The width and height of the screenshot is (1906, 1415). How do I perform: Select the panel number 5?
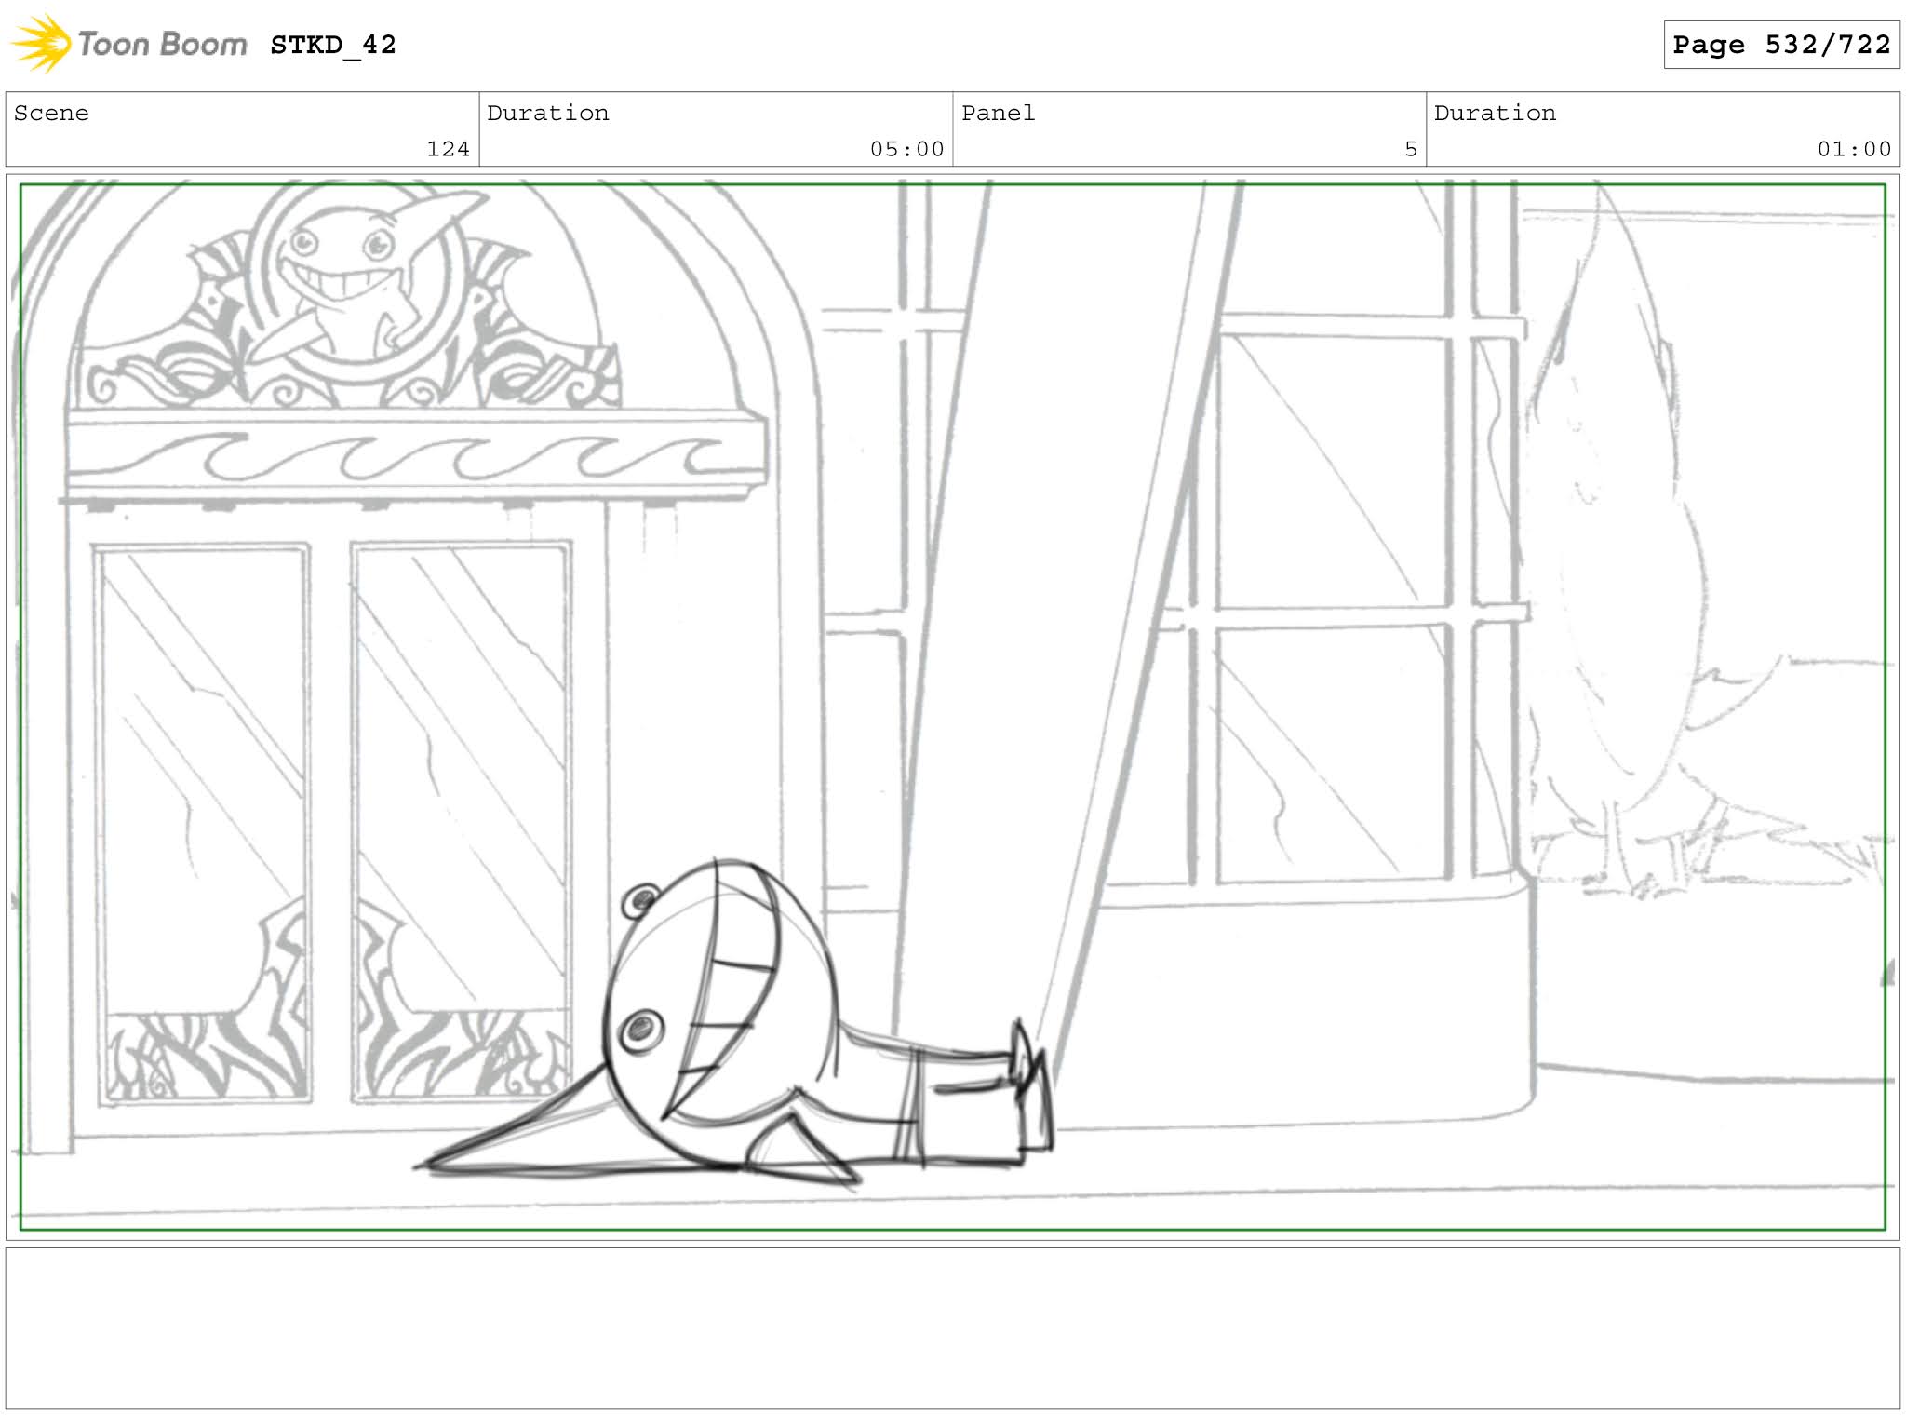click(1411, 149)
